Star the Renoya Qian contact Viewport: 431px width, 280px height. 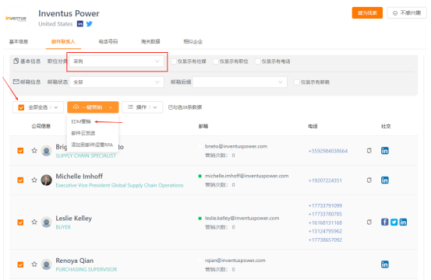pyautogui.click(x=34, y=264)
